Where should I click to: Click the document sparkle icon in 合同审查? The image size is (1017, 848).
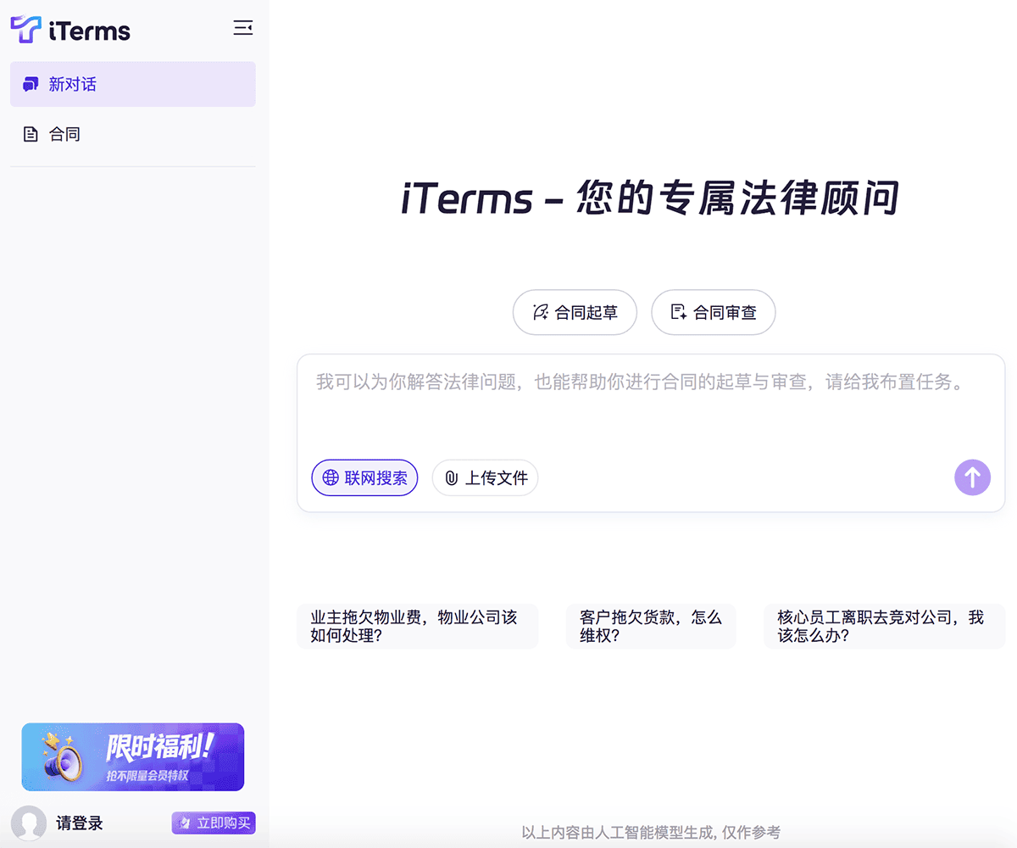(x=678, y=312)
